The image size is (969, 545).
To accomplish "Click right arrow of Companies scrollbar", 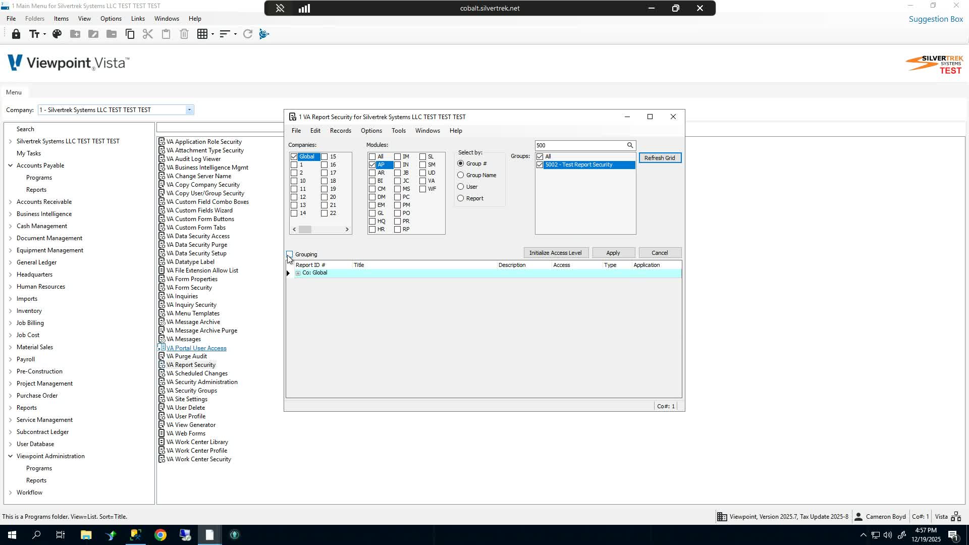I will [347, 230].
